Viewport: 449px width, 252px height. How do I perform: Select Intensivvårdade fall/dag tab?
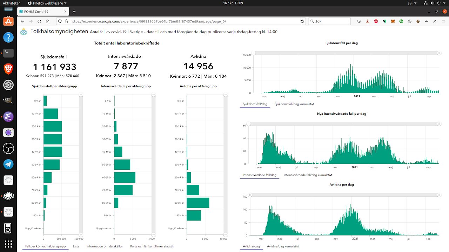click(260, 175)
